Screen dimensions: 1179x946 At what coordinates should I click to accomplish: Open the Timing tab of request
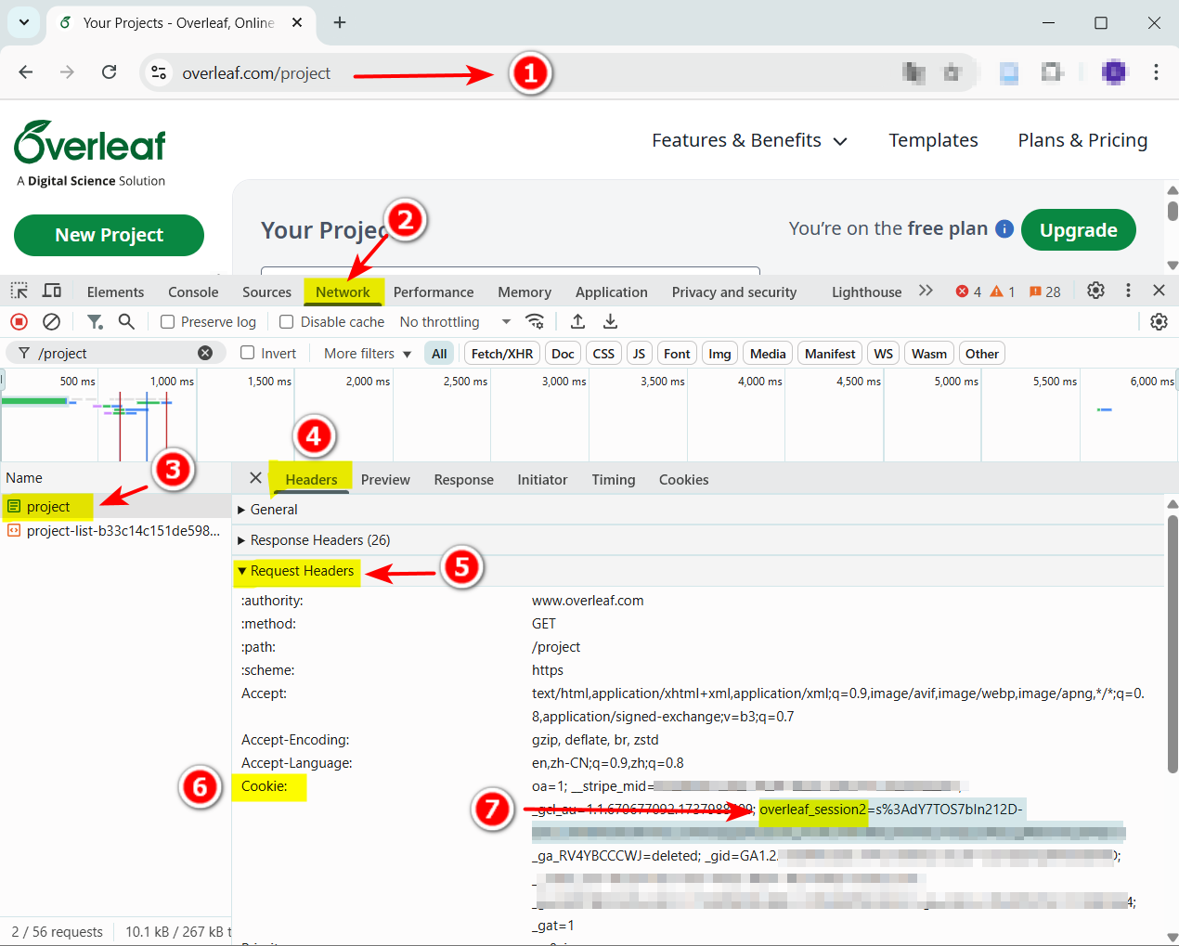[x=614, y=479]
